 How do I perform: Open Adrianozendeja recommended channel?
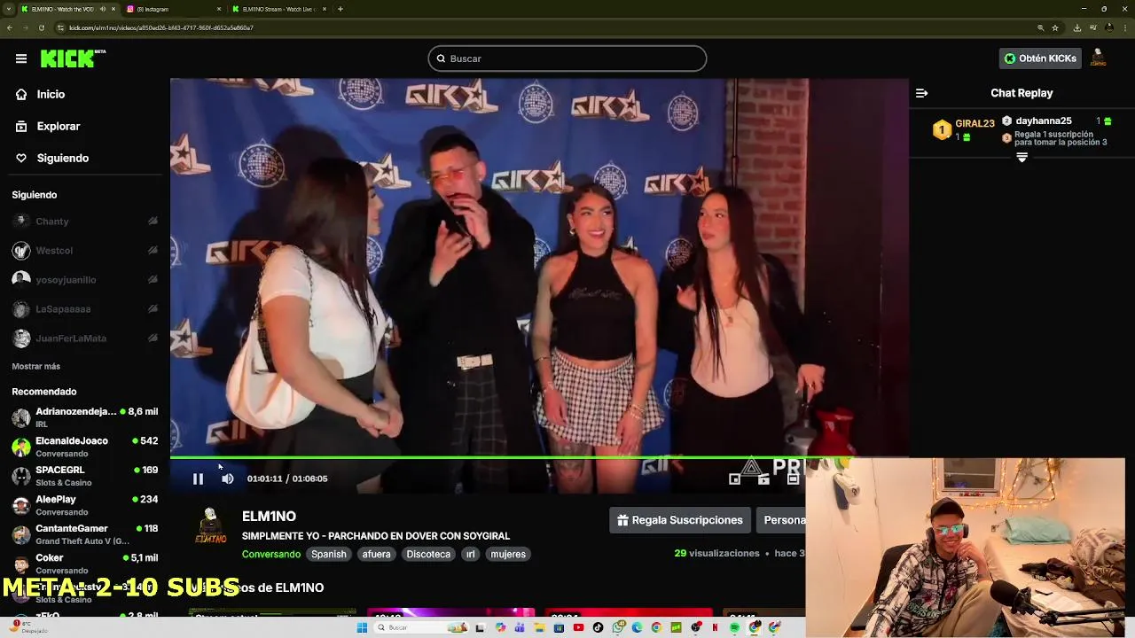click(x=85, y=417)
